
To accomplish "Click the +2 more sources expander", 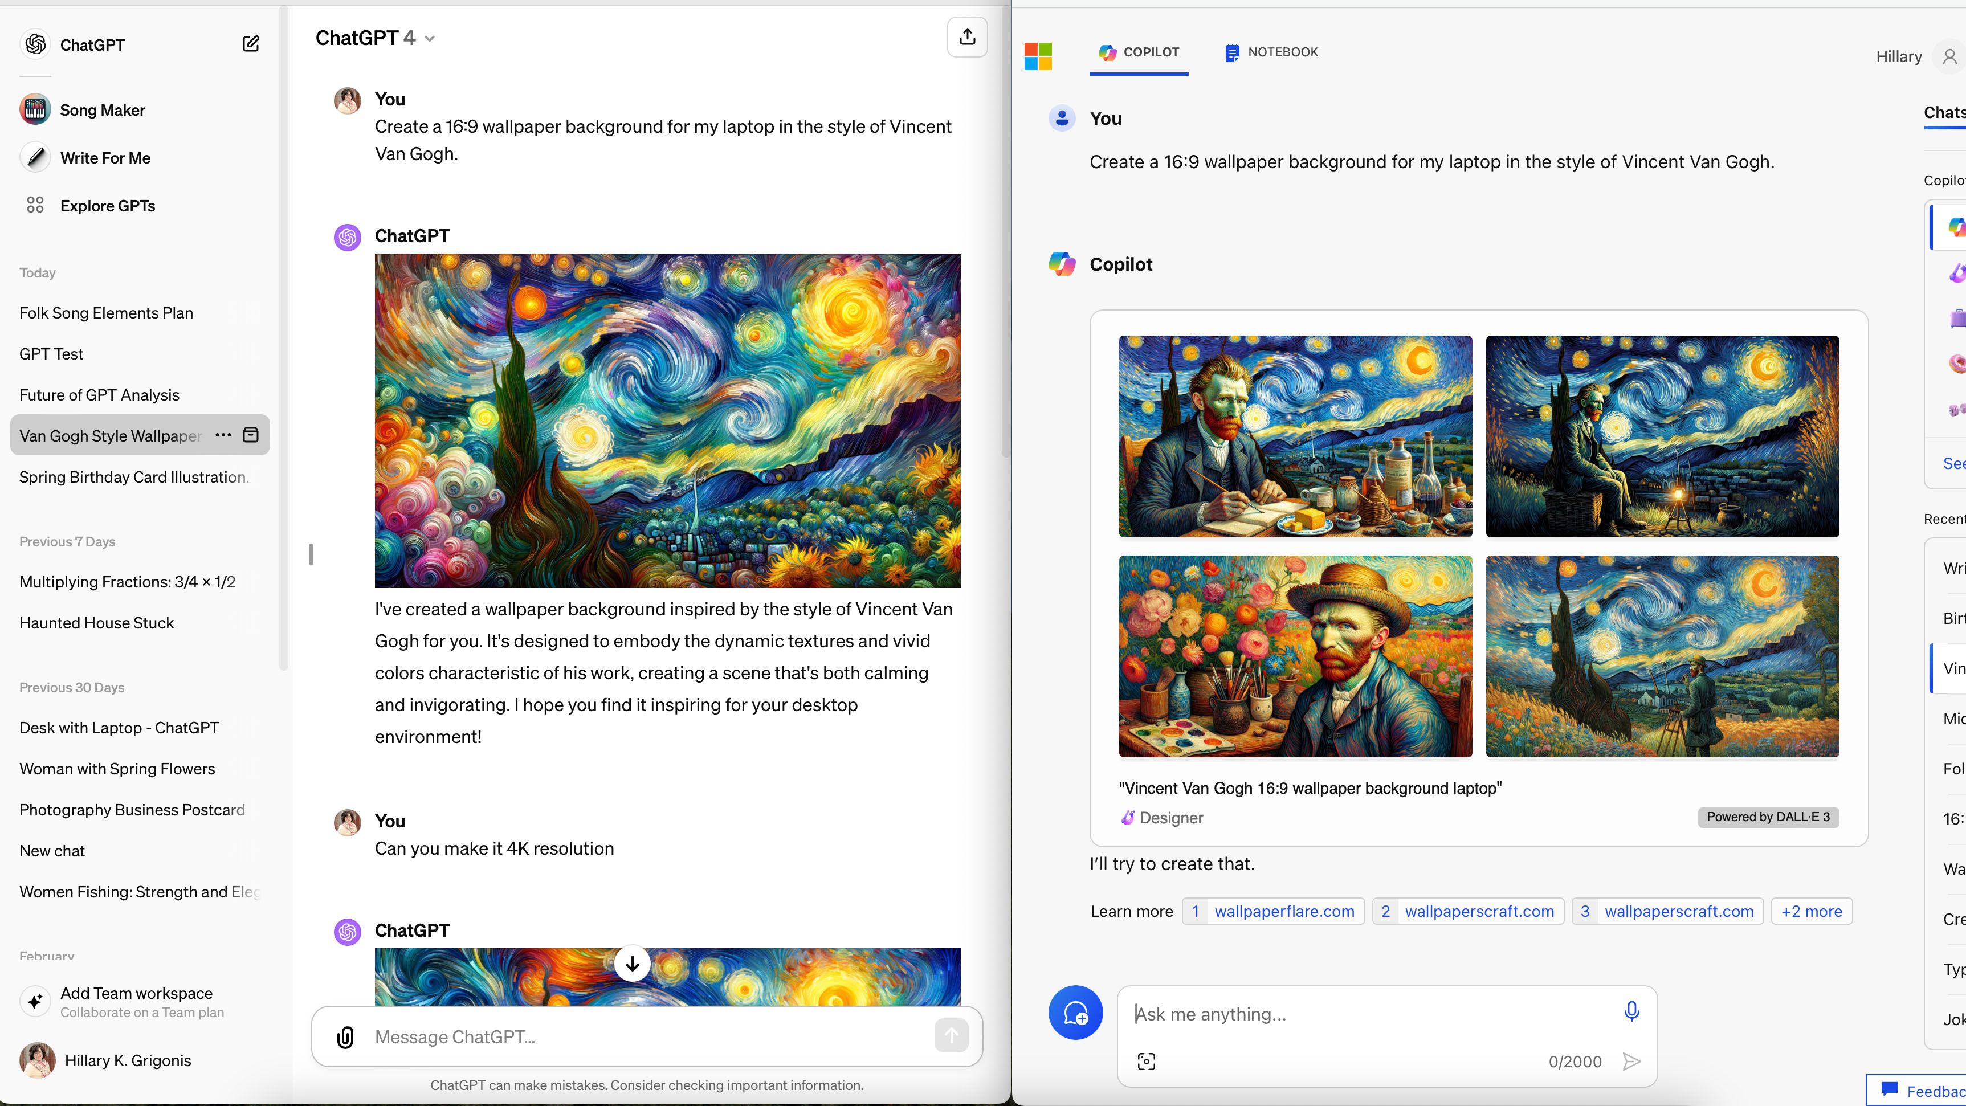I will [x=1811, y=910].
